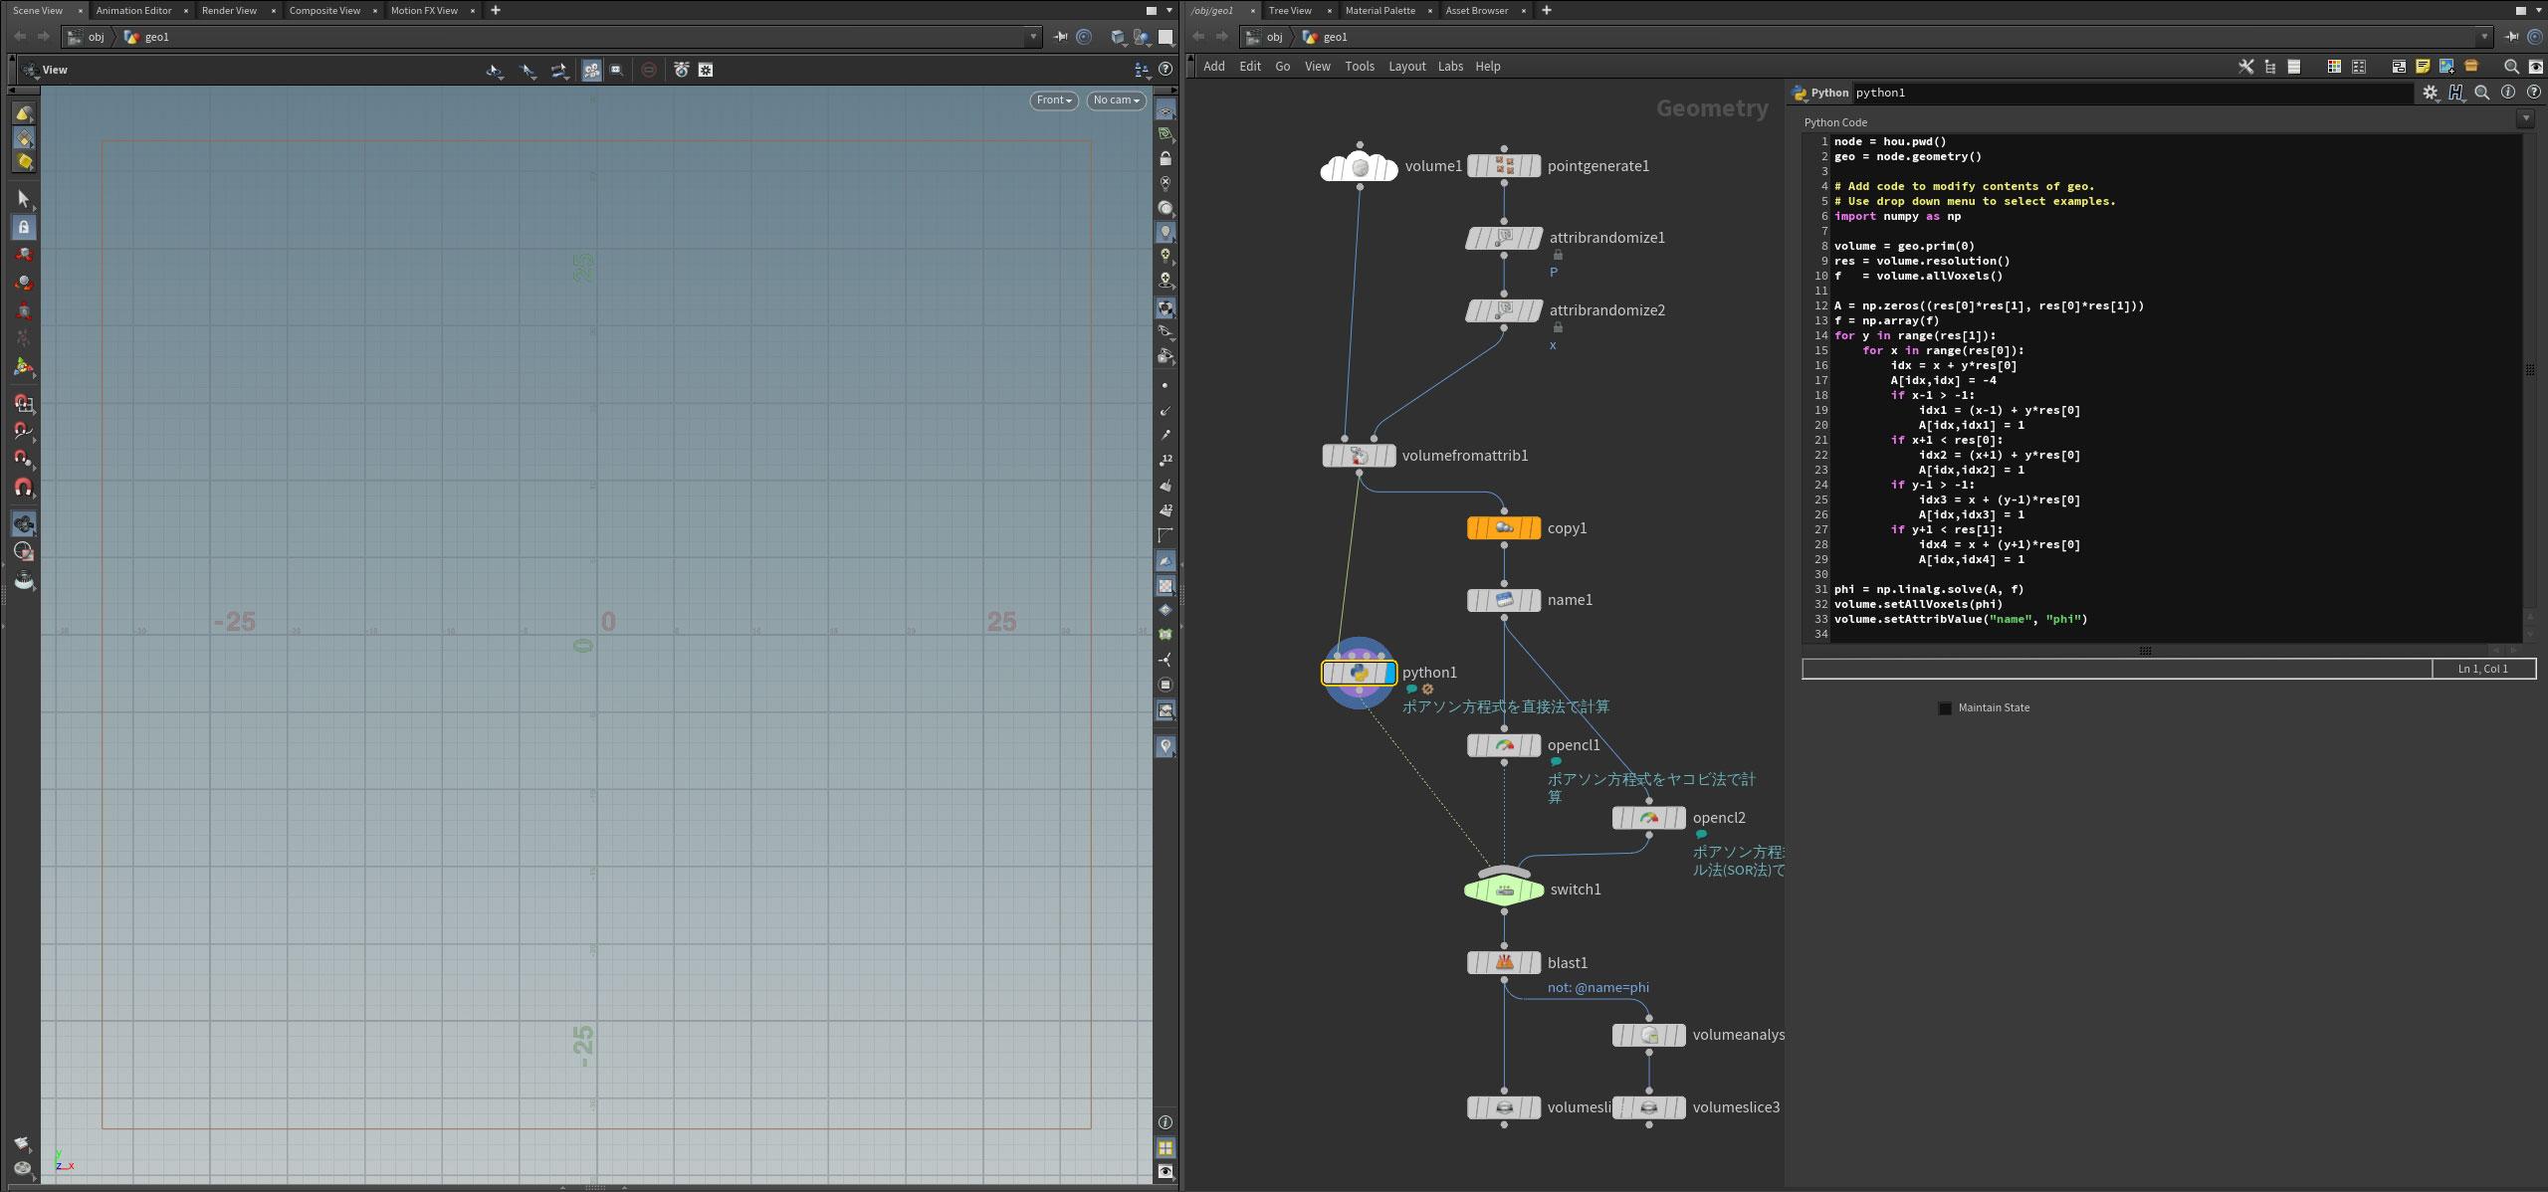Add a background image via picture icon
2548x1192 pixels.
pyautogui.click(x=2446, y=67)
